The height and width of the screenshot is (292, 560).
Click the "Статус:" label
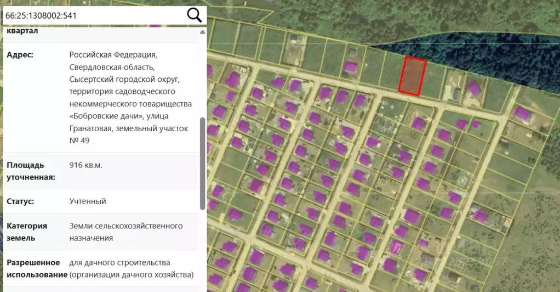(x=20, y=201)
